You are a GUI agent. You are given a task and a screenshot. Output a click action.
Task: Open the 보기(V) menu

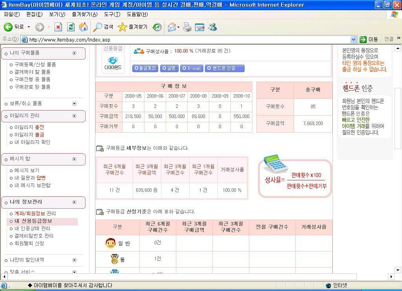pyautogui.click(x=57, y=15)
